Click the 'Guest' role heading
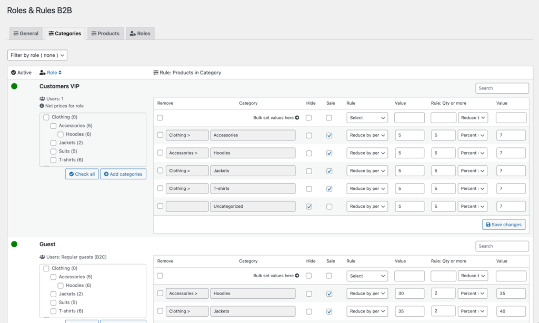Viewport: 539px width, 323px height. click(47, 244)
